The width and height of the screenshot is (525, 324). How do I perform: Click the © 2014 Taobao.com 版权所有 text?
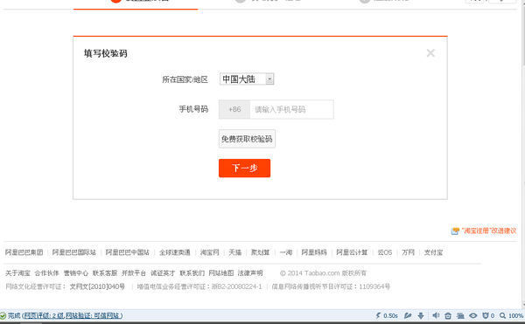323,273
